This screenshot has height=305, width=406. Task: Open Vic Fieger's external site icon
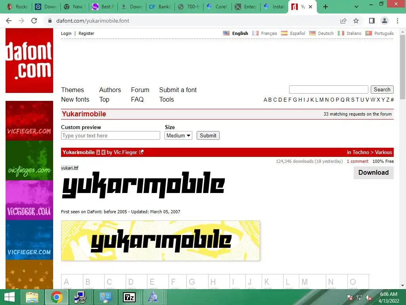coord(141,152)
